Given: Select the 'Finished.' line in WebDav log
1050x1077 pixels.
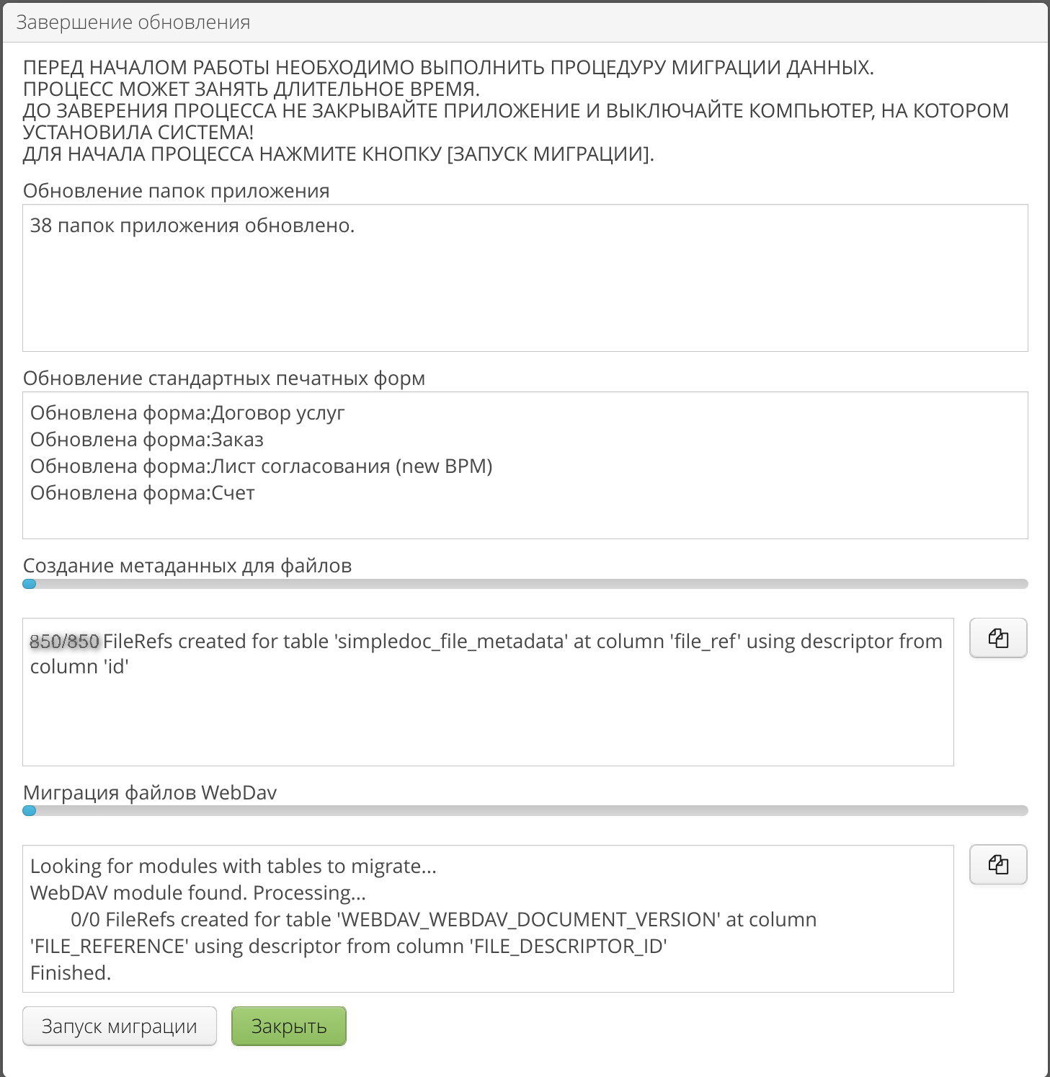Looking at the screenshot, I should (x=71, y=973).
